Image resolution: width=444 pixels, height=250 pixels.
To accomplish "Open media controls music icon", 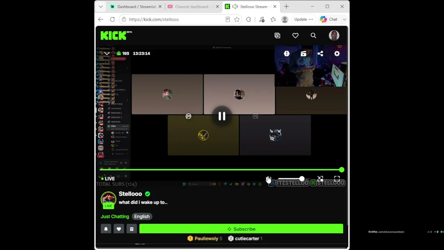I will [x=262, y=19].
